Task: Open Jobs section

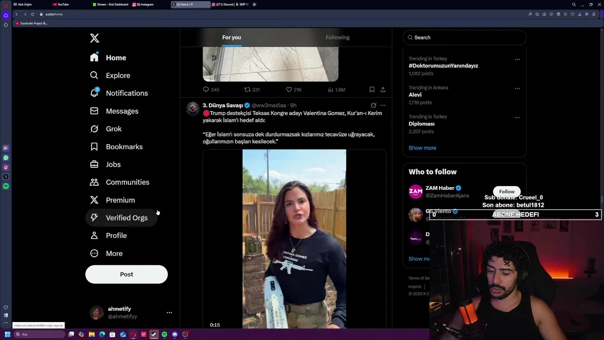Action: pyautogui.click(x=106, y=164)
